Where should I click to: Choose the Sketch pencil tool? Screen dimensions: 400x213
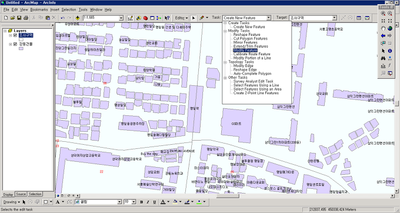202,18
